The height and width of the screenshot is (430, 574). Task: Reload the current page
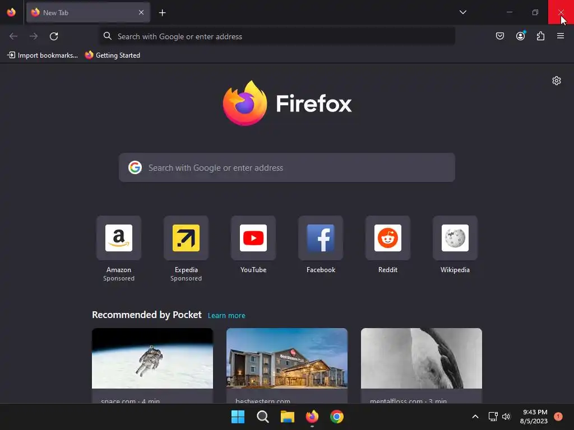(54, 36)
